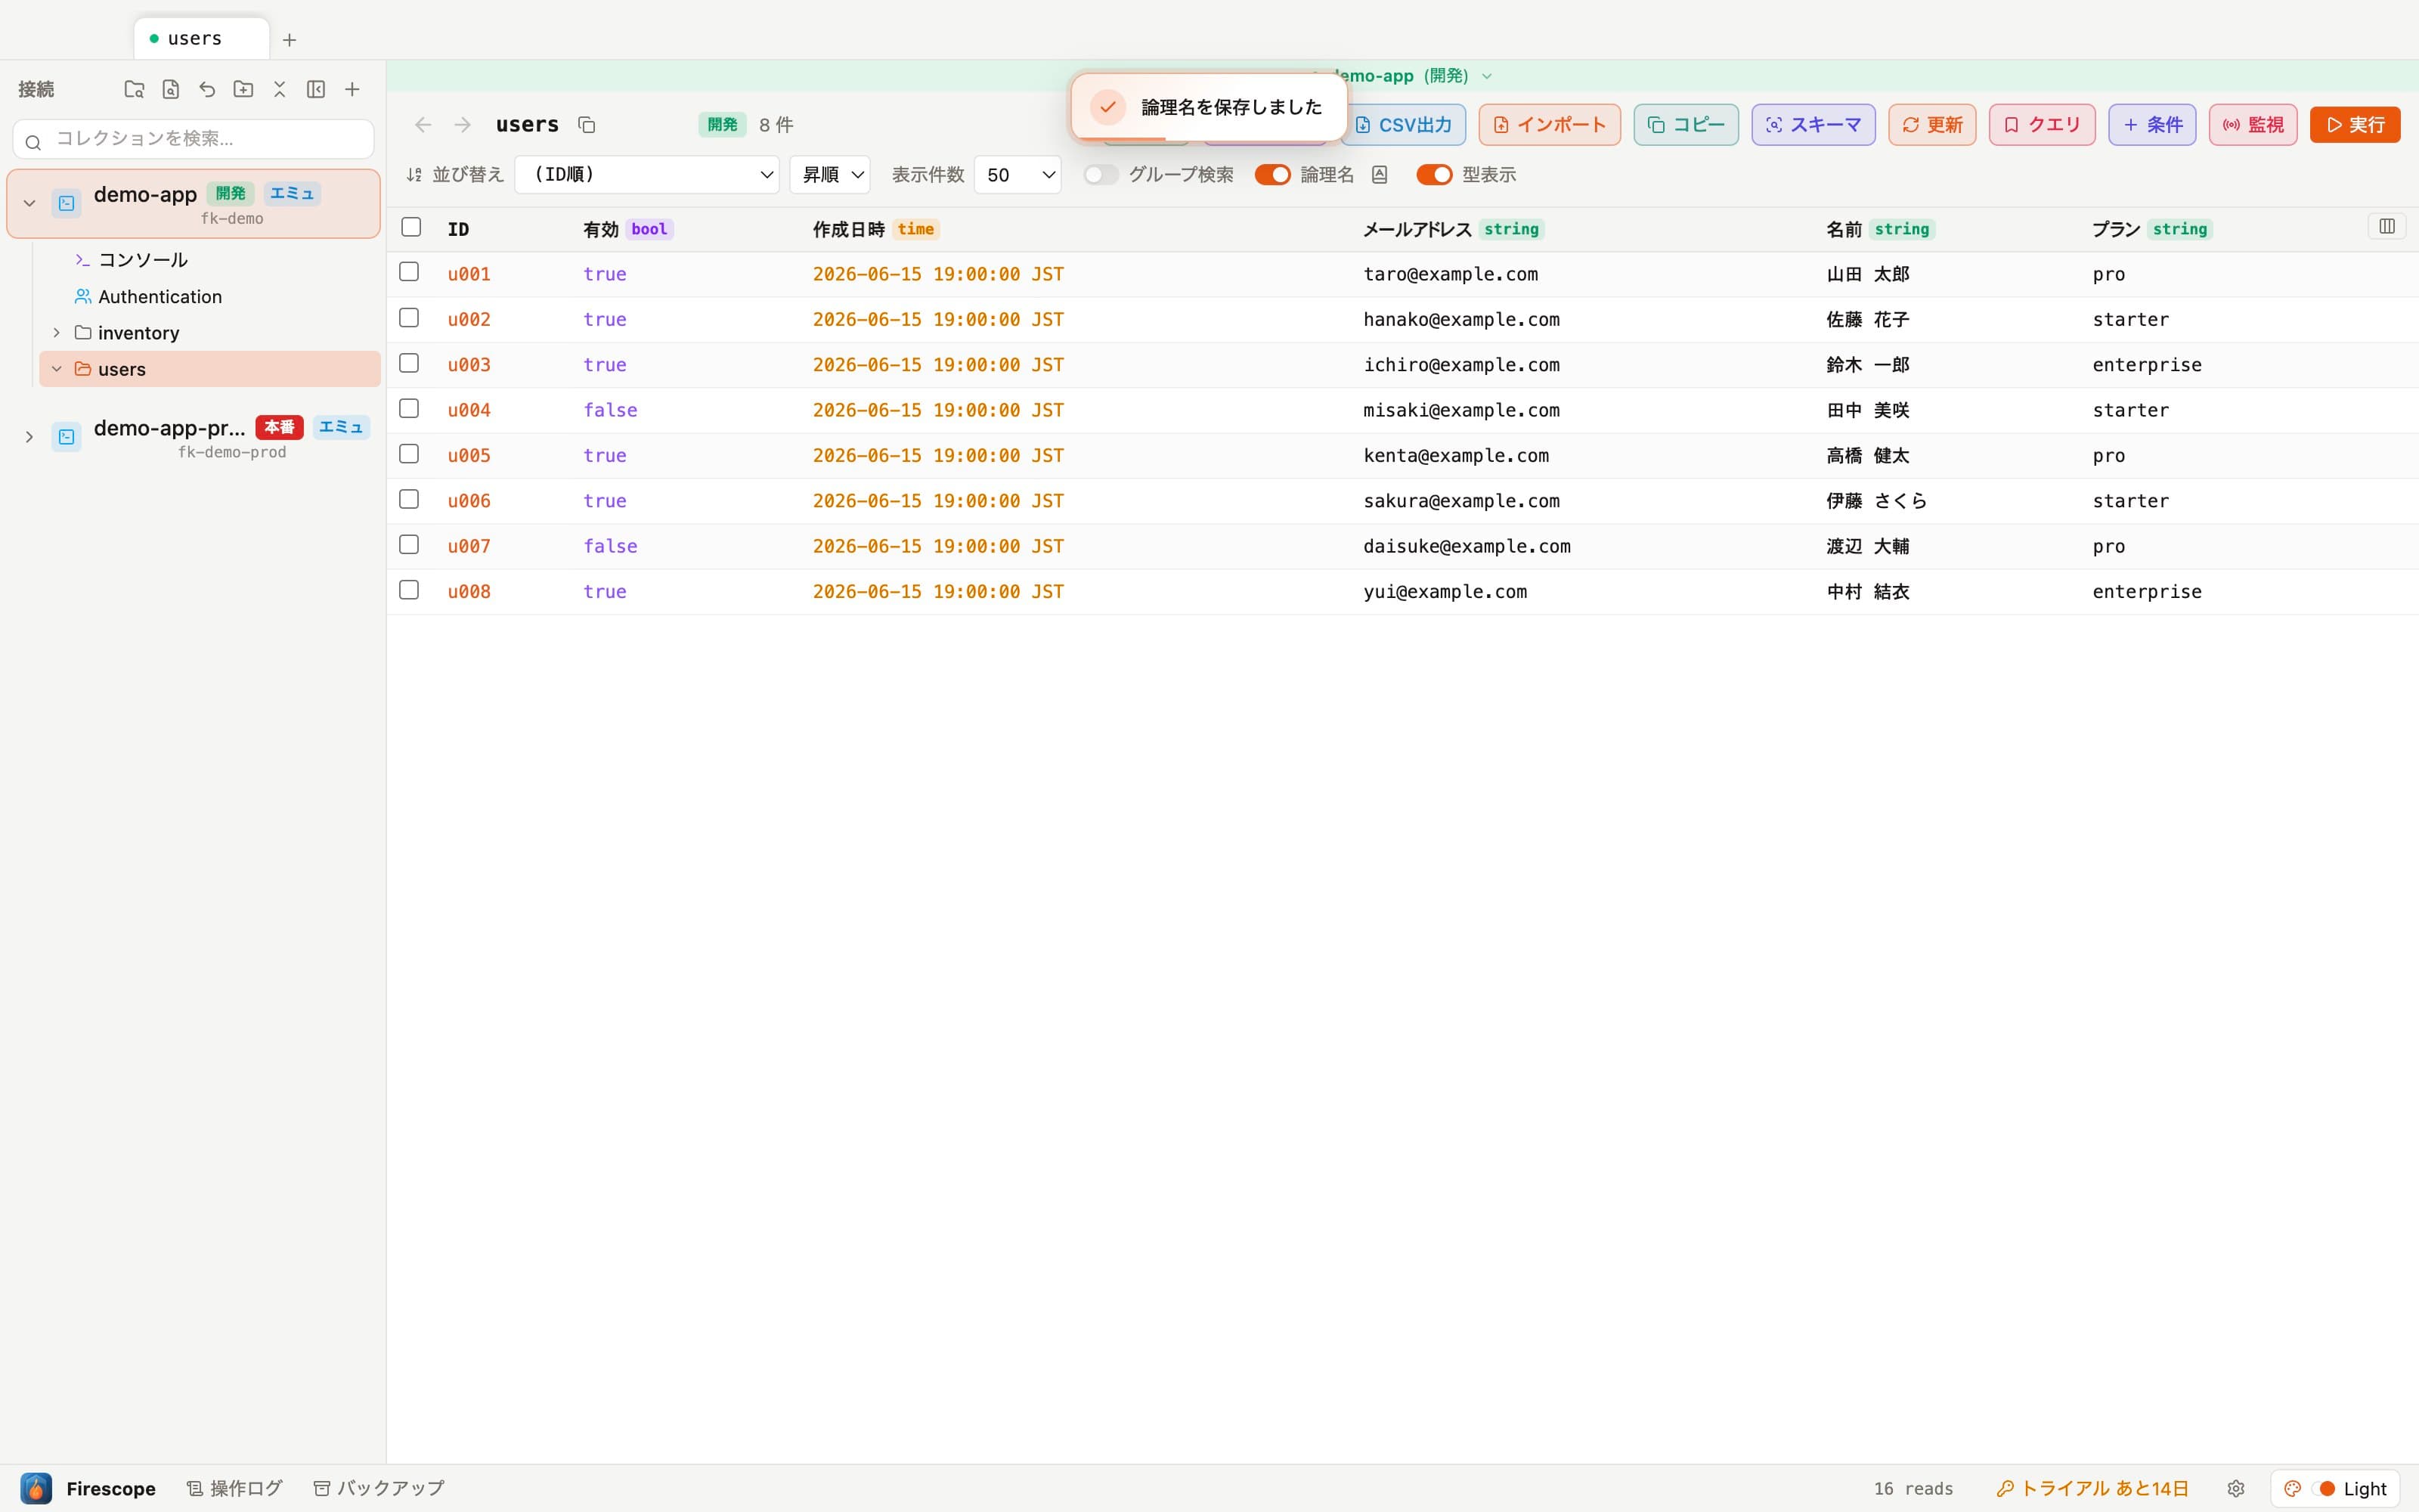Click the コピー button
The image size is (2419, 1512).
click(1686, 125)
